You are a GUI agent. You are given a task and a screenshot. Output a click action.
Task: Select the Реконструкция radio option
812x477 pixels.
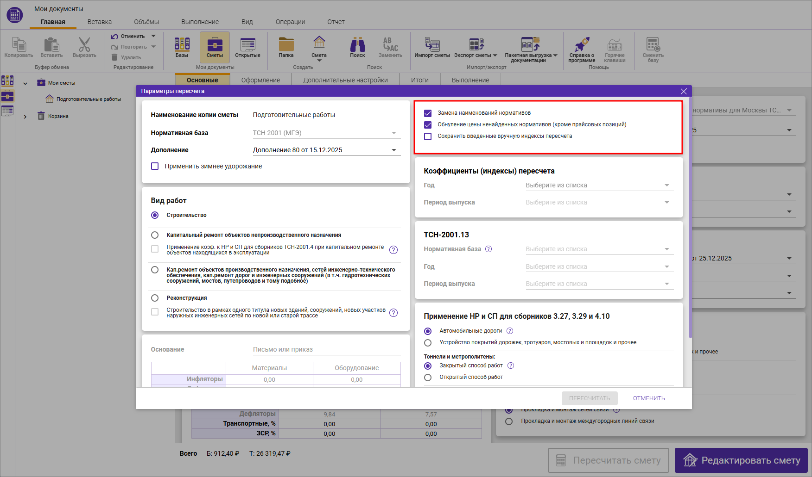155,298
